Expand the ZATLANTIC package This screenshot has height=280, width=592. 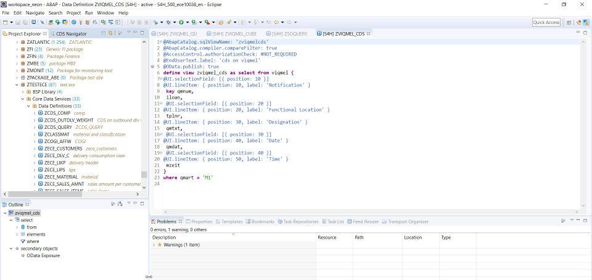coord(17,42)
